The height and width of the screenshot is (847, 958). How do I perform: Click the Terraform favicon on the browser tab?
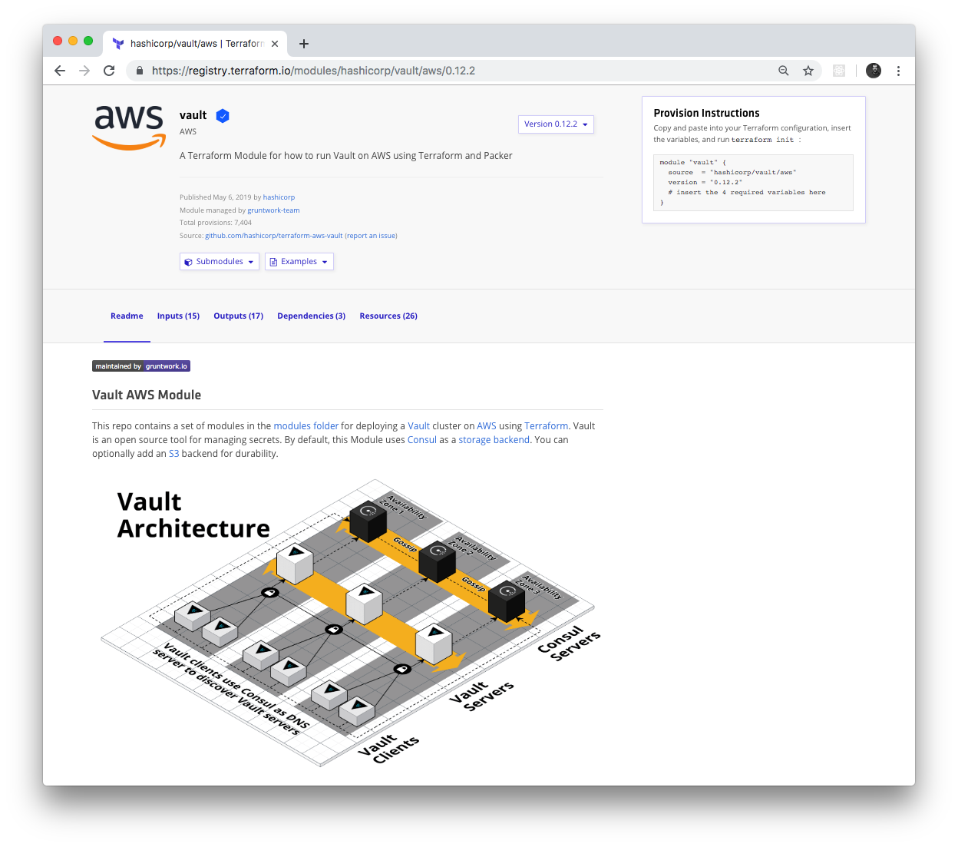pos(117,43)
